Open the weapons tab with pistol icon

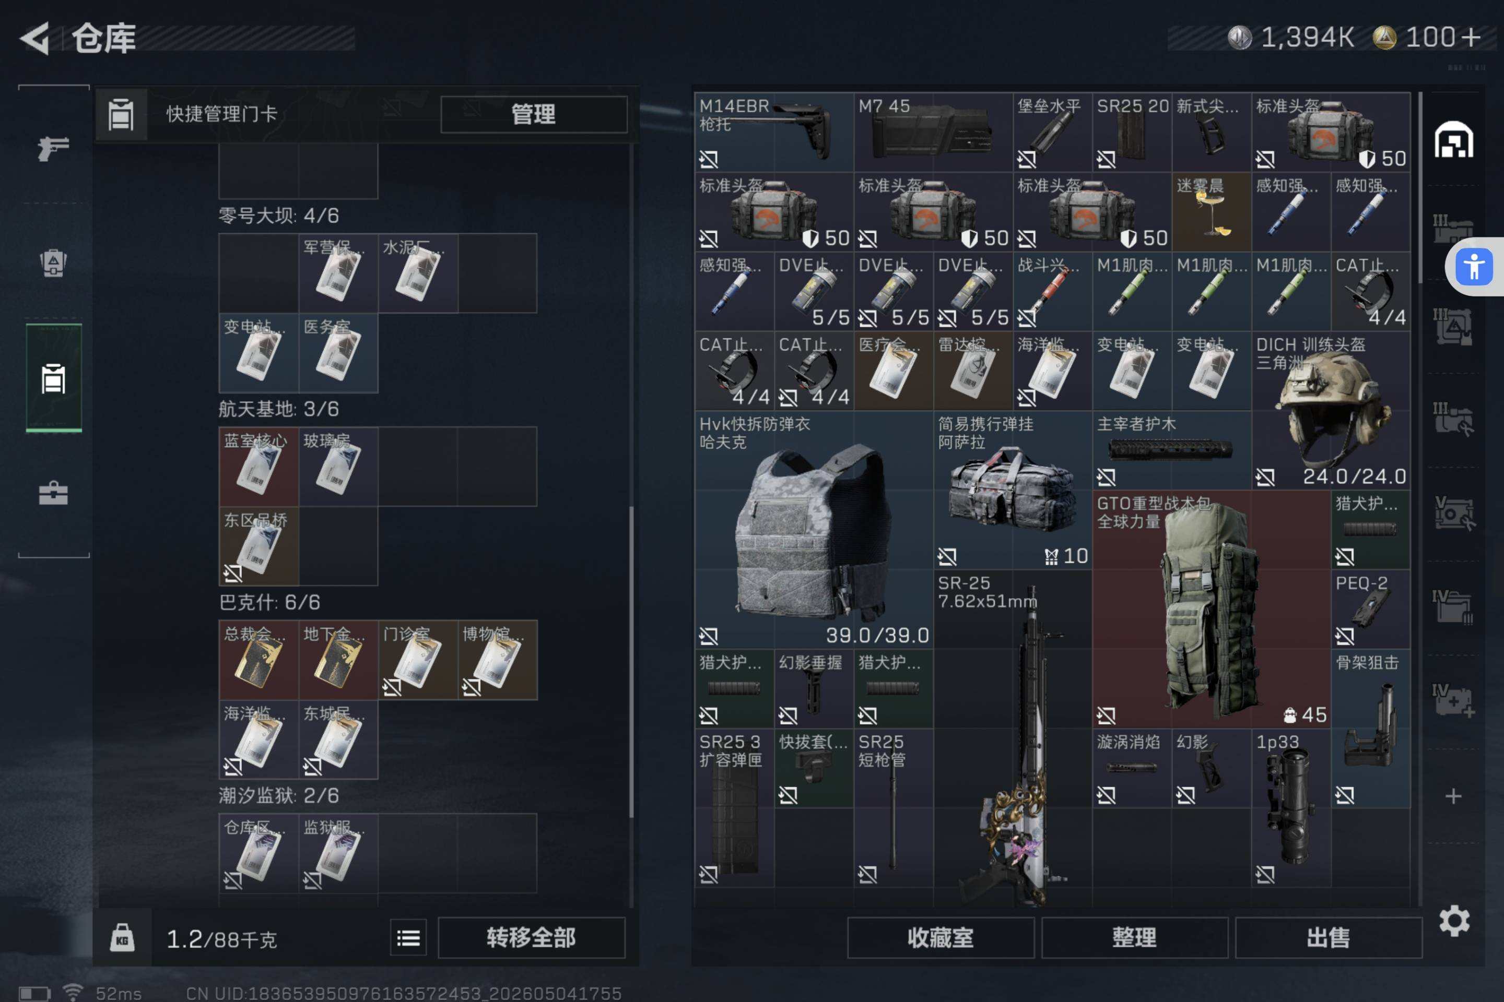[53, 148]
